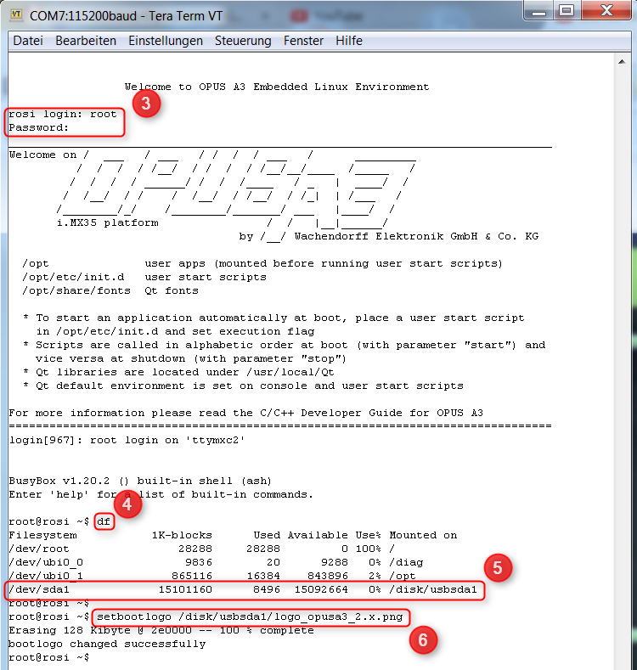Click the '/opt/share/fonts' path line
The image size is (637, 670).
click(x=110, y=290)
